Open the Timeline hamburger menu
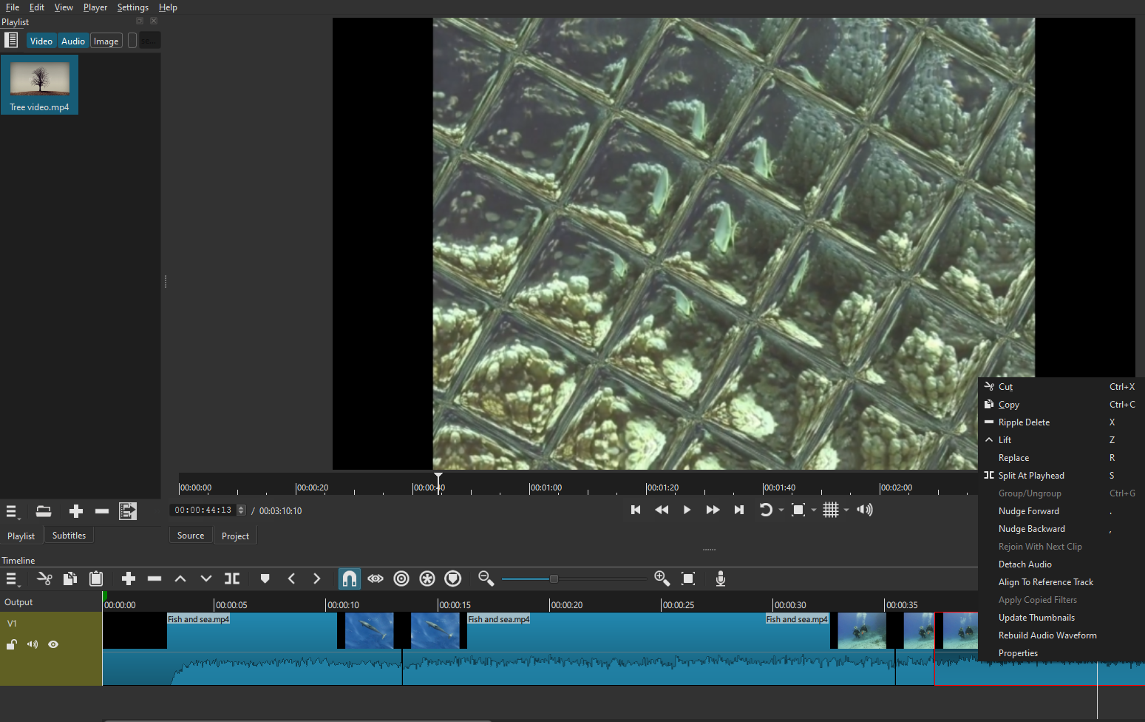The height and width of the screenshot is (722, 1145). (x=12, y=578)
